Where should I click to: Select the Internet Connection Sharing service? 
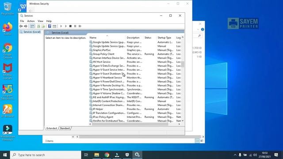135,105
